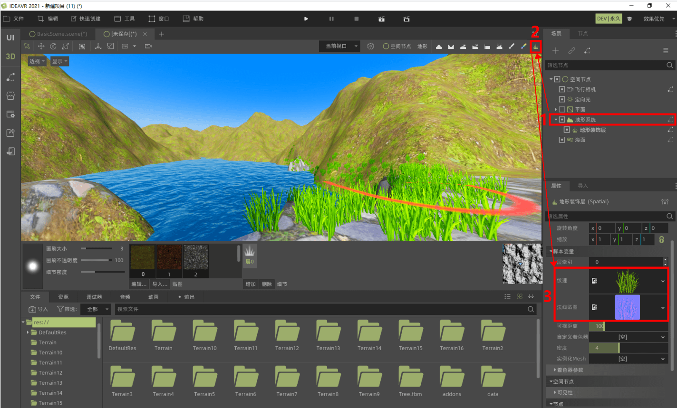Open the 法线贴图 dropdown arrow

(x=663, y=308)
